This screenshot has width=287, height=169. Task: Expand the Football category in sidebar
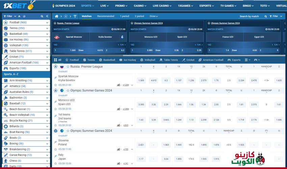tap(47, 22)
